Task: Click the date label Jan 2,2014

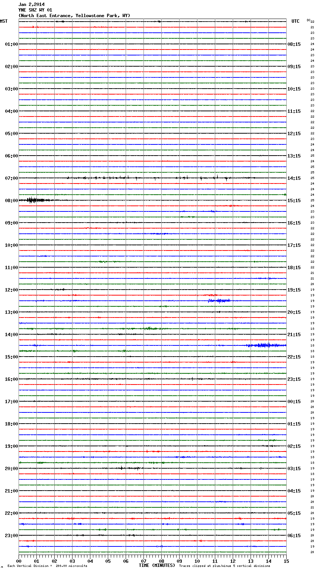Action: coord(32,4)
